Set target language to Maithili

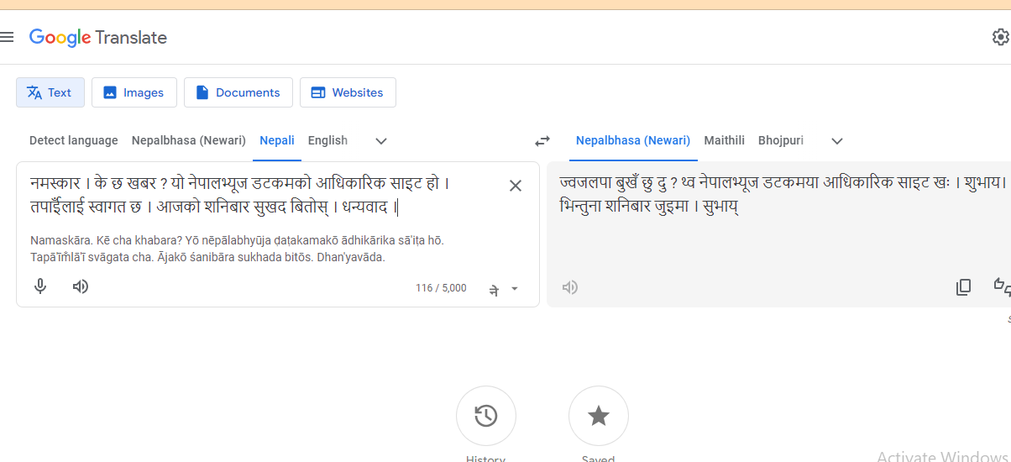[725, 140]
